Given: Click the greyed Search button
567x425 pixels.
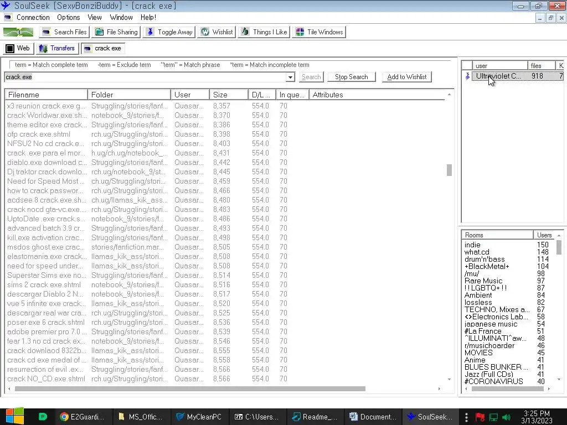Looking at the screenshot, I should [311, 77].
